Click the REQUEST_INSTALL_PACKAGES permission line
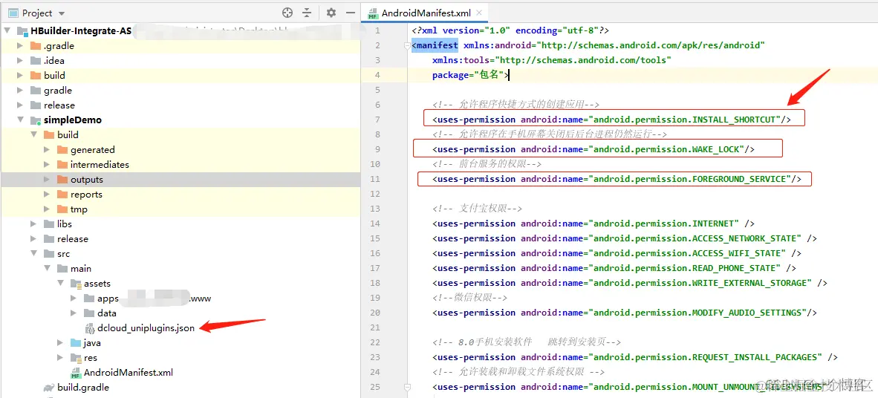The width and height of the screenshot is (878, 398). 635,357
